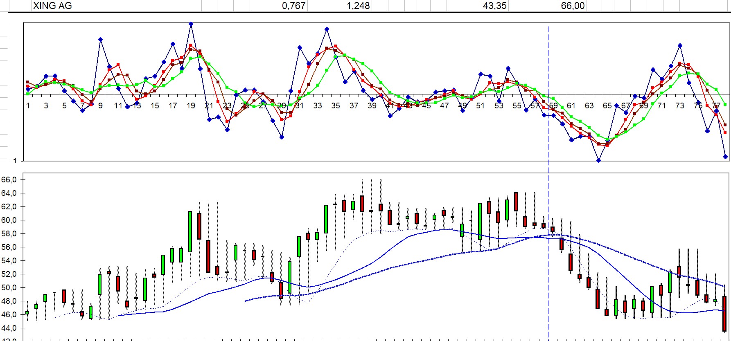Click the 48,0 price axis label

coord(9,301)
